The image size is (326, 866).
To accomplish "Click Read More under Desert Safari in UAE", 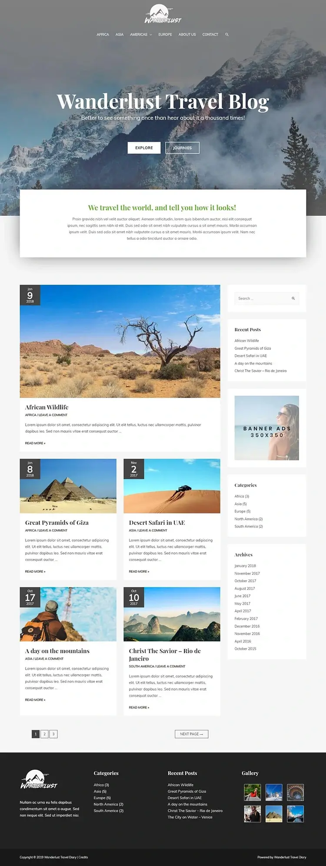I will tap(139, 571).
